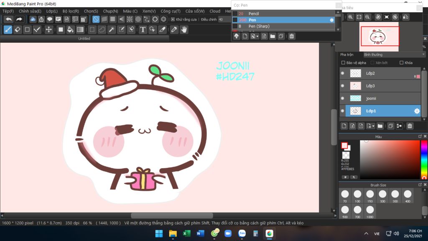Select the Eyedropper tool
Screen dimensions: 428x241
coord(174,30)
